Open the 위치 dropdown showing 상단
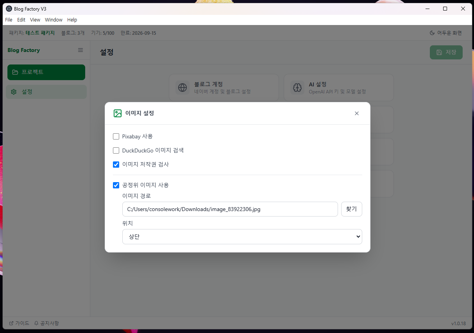The height and width of the screenshot is (333, 474). click(242, 236)
